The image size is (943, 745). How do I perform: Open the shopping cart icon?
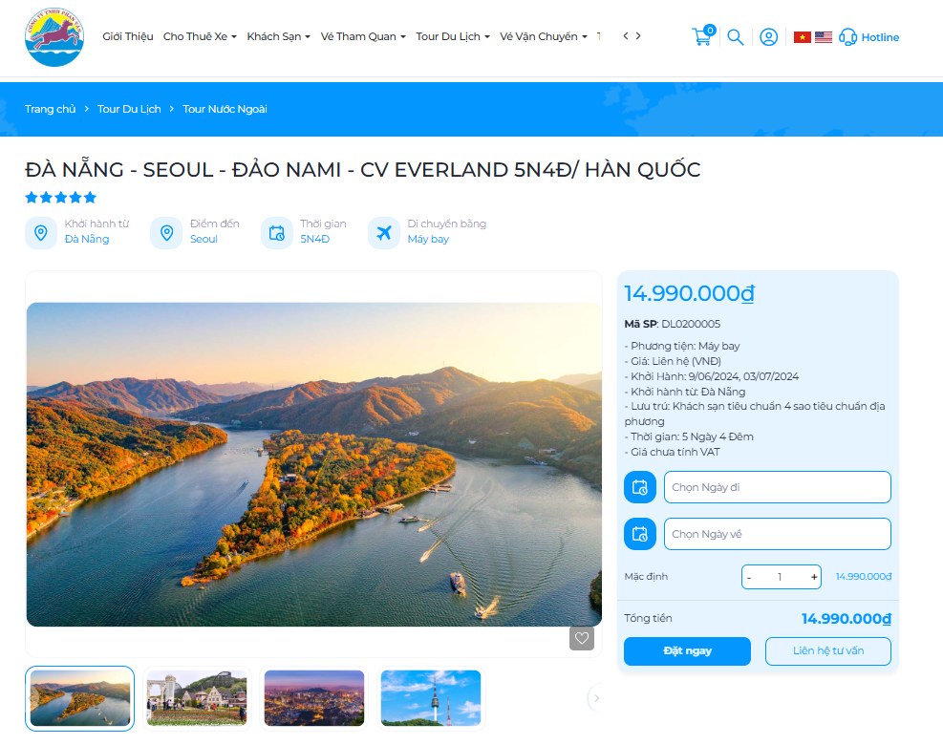click(x=700, y=37)
